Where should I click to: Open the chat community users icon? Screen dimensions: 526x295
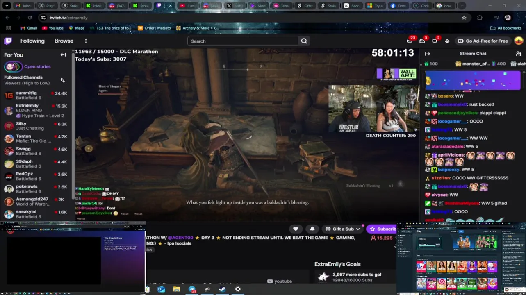tap(519, 54)
